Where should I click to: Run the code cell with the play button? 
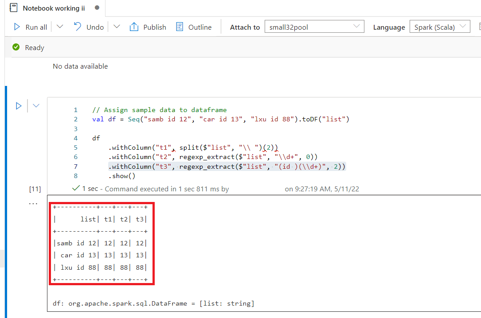[x=19, y=106]
